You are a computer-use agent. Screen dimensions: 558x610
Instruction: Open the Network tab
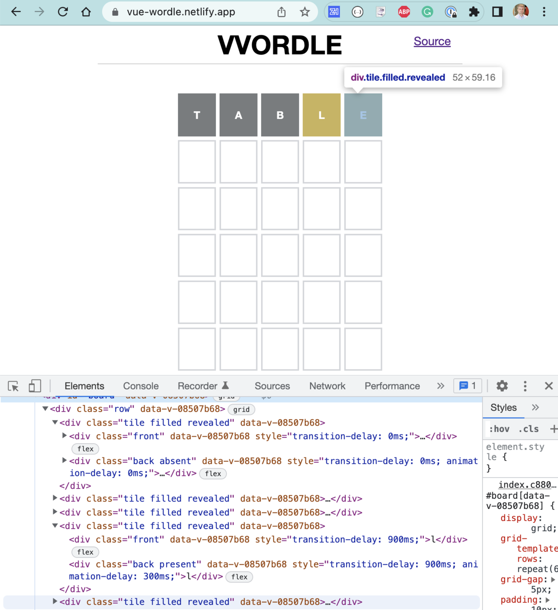(x=327, y=386)
